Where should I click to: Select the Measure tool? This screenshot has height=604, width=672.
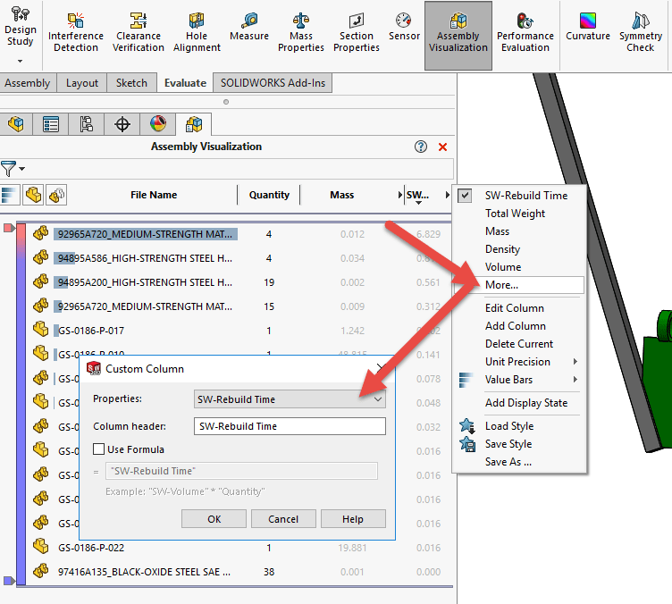coord(249,28)
